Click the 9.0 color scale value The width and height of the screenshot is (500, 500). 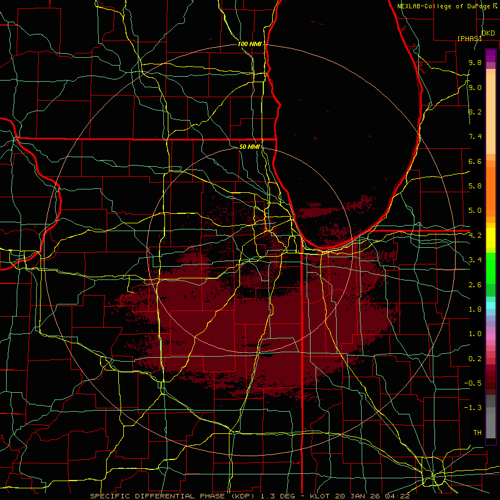point(475,87)
